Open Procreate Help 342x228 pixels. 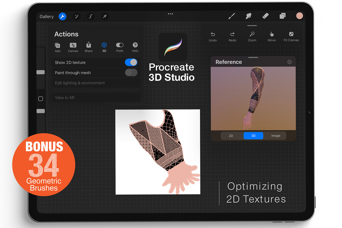click(135, 46)
